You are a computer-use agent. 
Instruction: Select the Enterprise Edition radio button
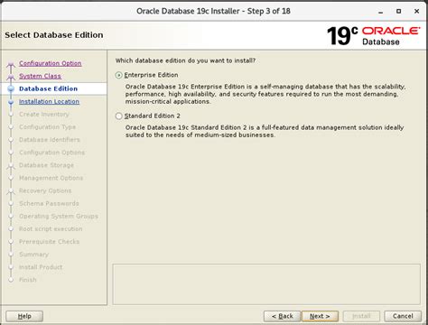pos(119,75)
